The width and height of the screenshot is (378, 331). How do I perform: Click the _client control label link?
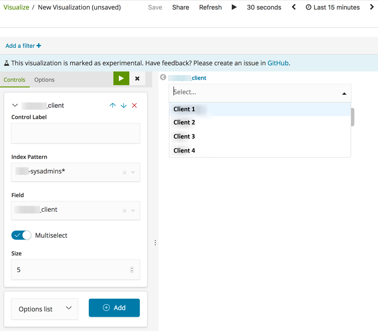click(187, 78)
